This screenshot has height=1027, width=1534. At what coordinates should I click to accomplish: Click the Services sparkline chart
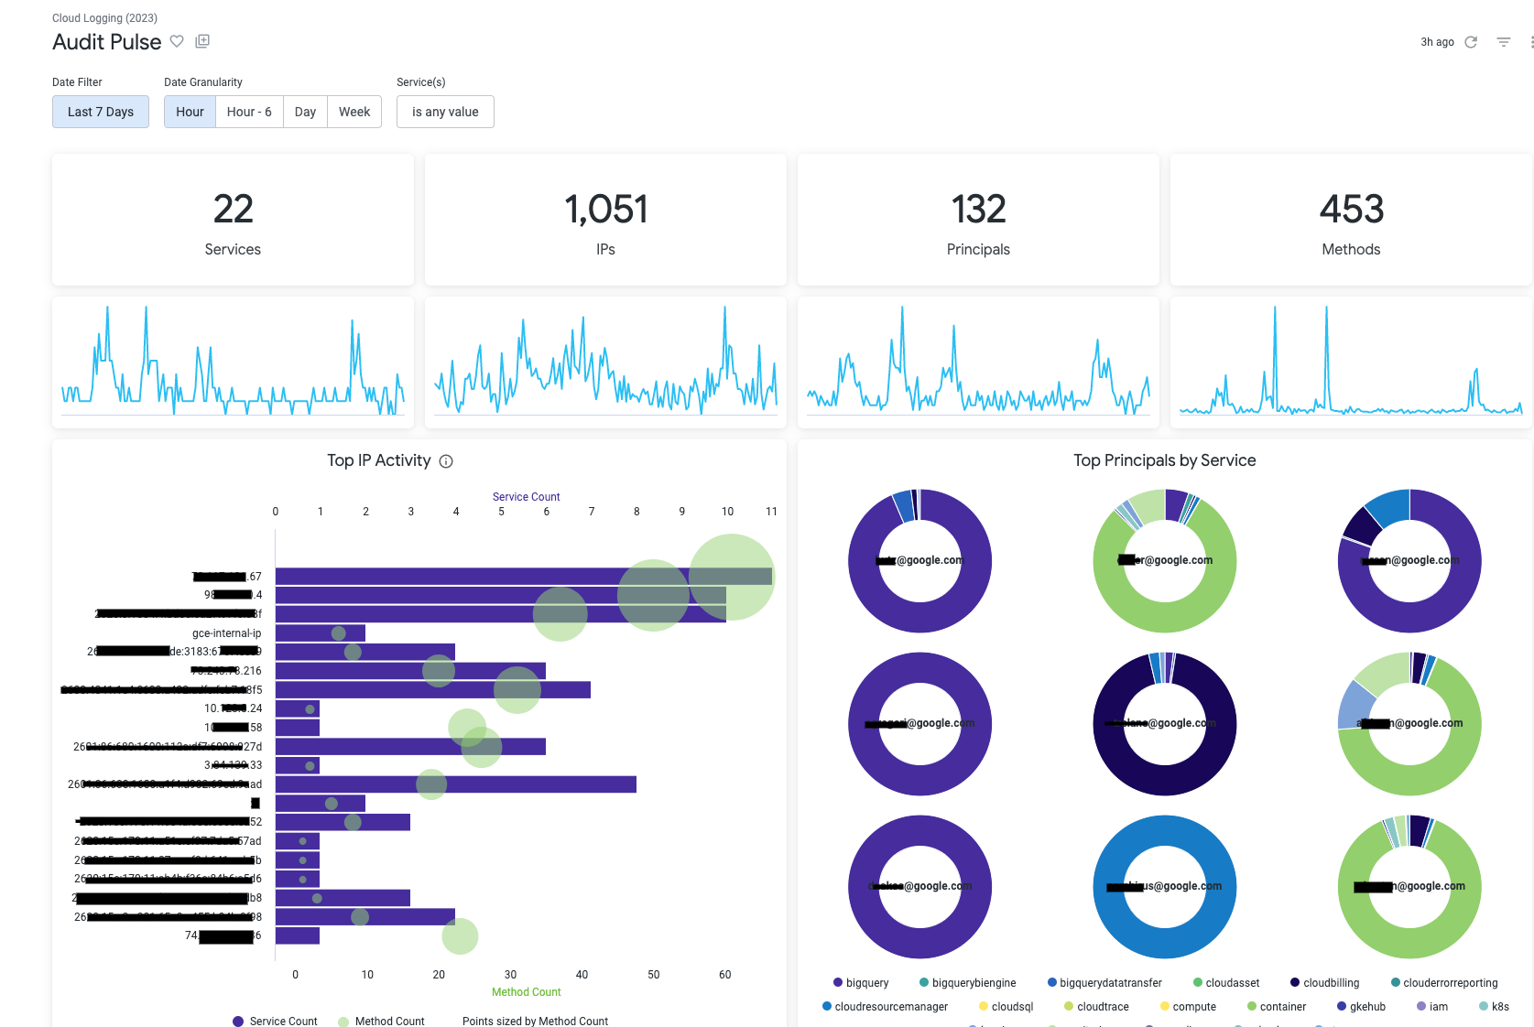coord(233,362)
